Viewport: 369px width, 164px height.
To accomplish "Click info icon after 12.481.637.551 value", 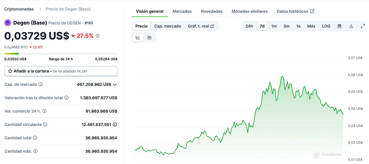I will pyautogui.click(x=115, y=124).
